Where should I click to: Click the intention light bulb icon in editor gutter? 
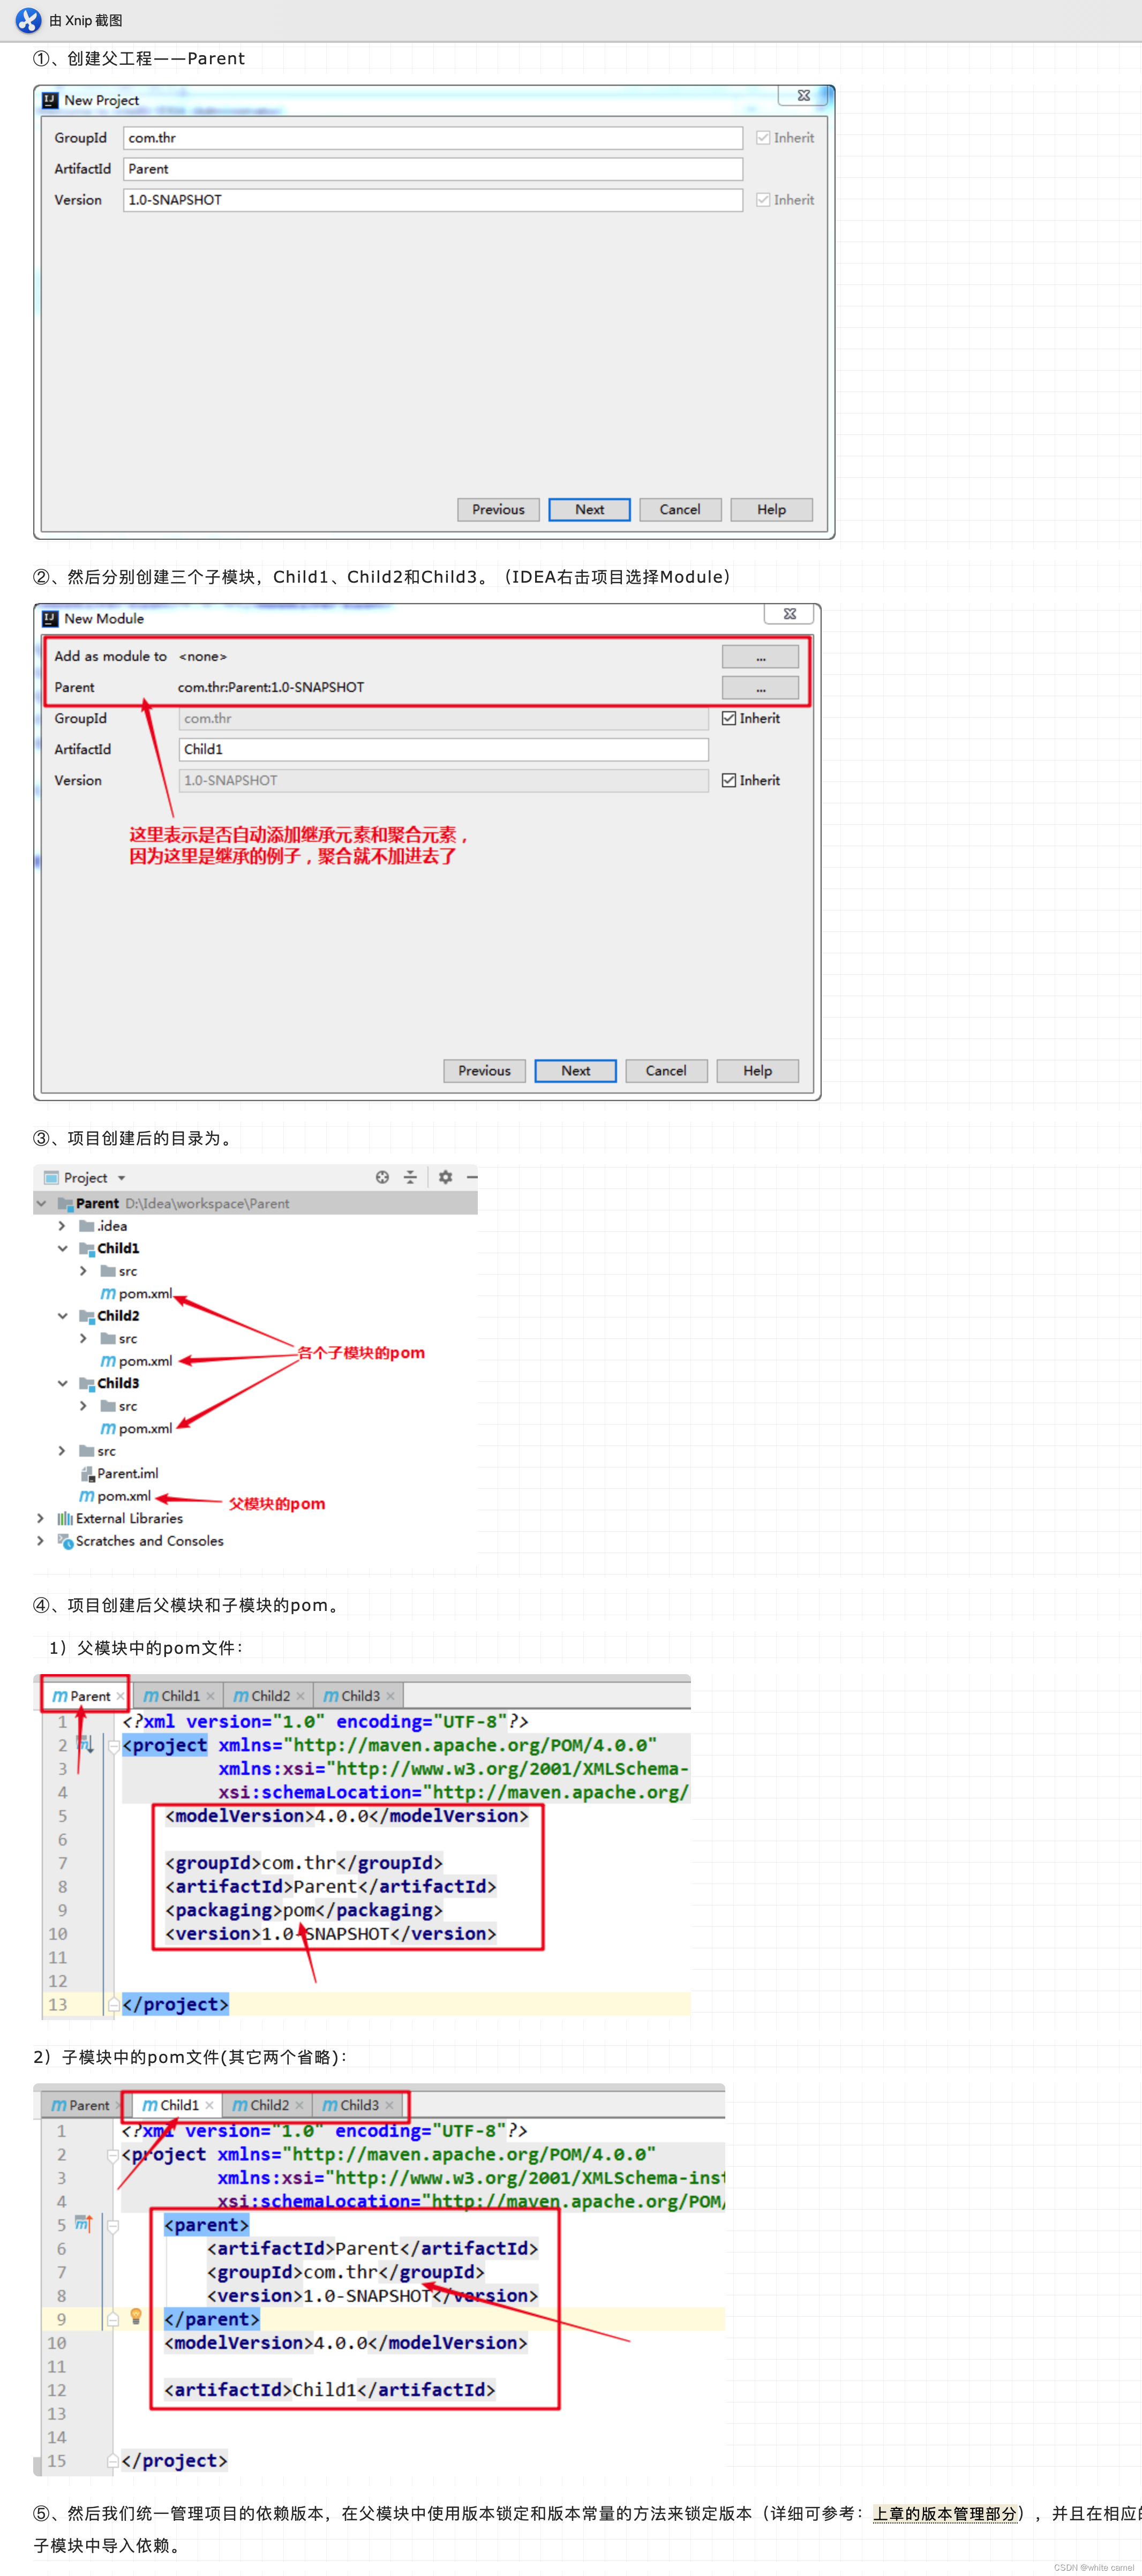click(136, 2316)
